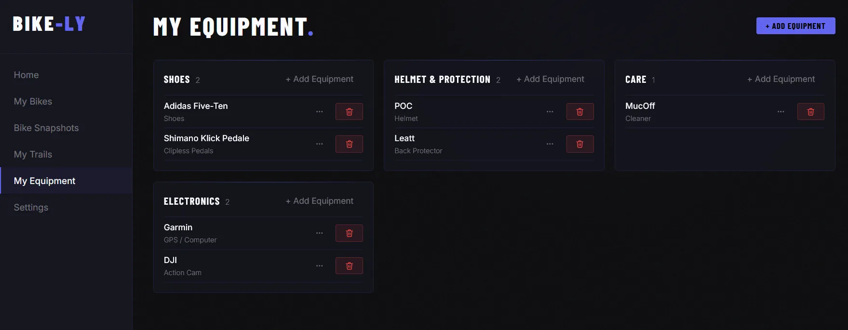Add equipment under ELECTRONICS
This screenshot has width=848, height=330.
(320, 200)
